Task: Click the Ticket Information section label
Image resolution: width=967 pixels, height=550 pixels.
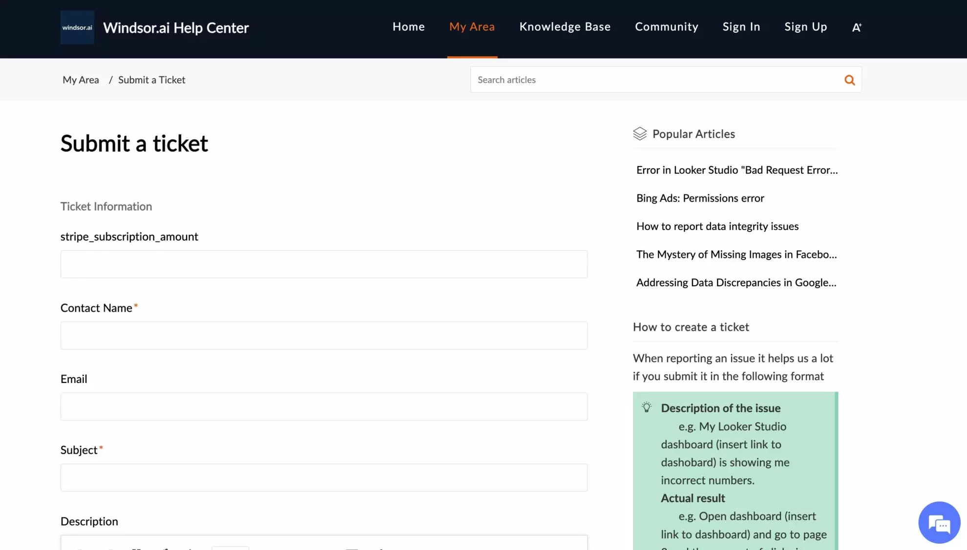Action: tap(106, 207)
